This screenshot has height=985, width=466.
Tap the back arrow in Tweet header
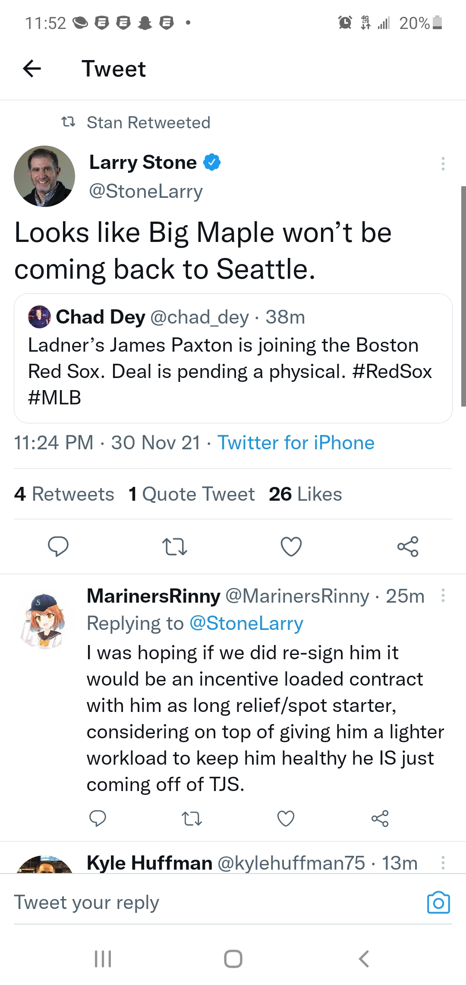coord(32,68)
